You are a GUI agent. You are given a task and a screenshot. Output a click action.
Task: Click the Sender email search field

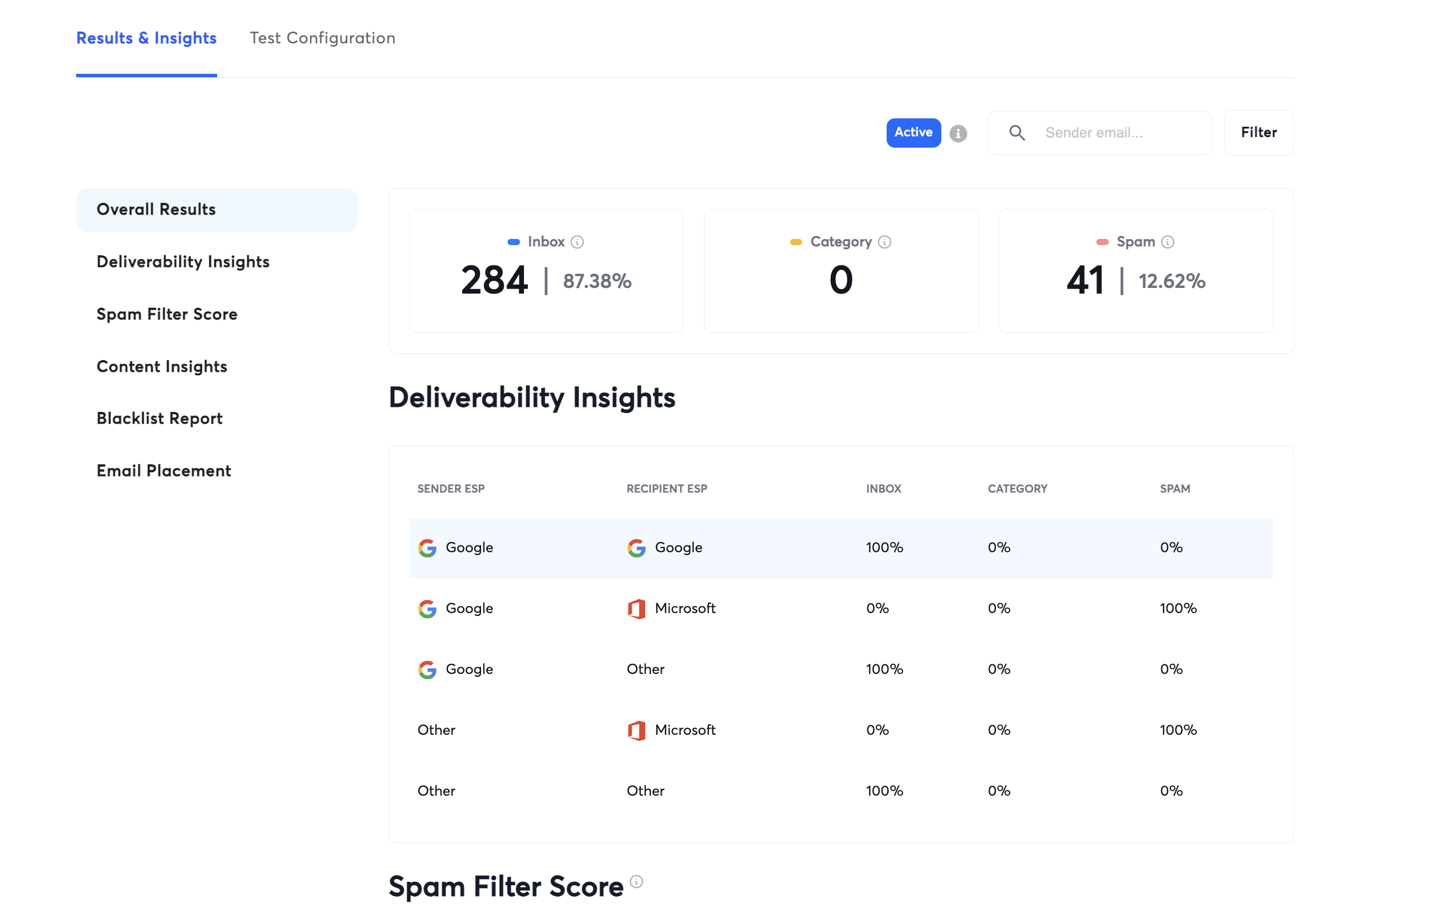pyautogui.click(x=1120, y=133)
